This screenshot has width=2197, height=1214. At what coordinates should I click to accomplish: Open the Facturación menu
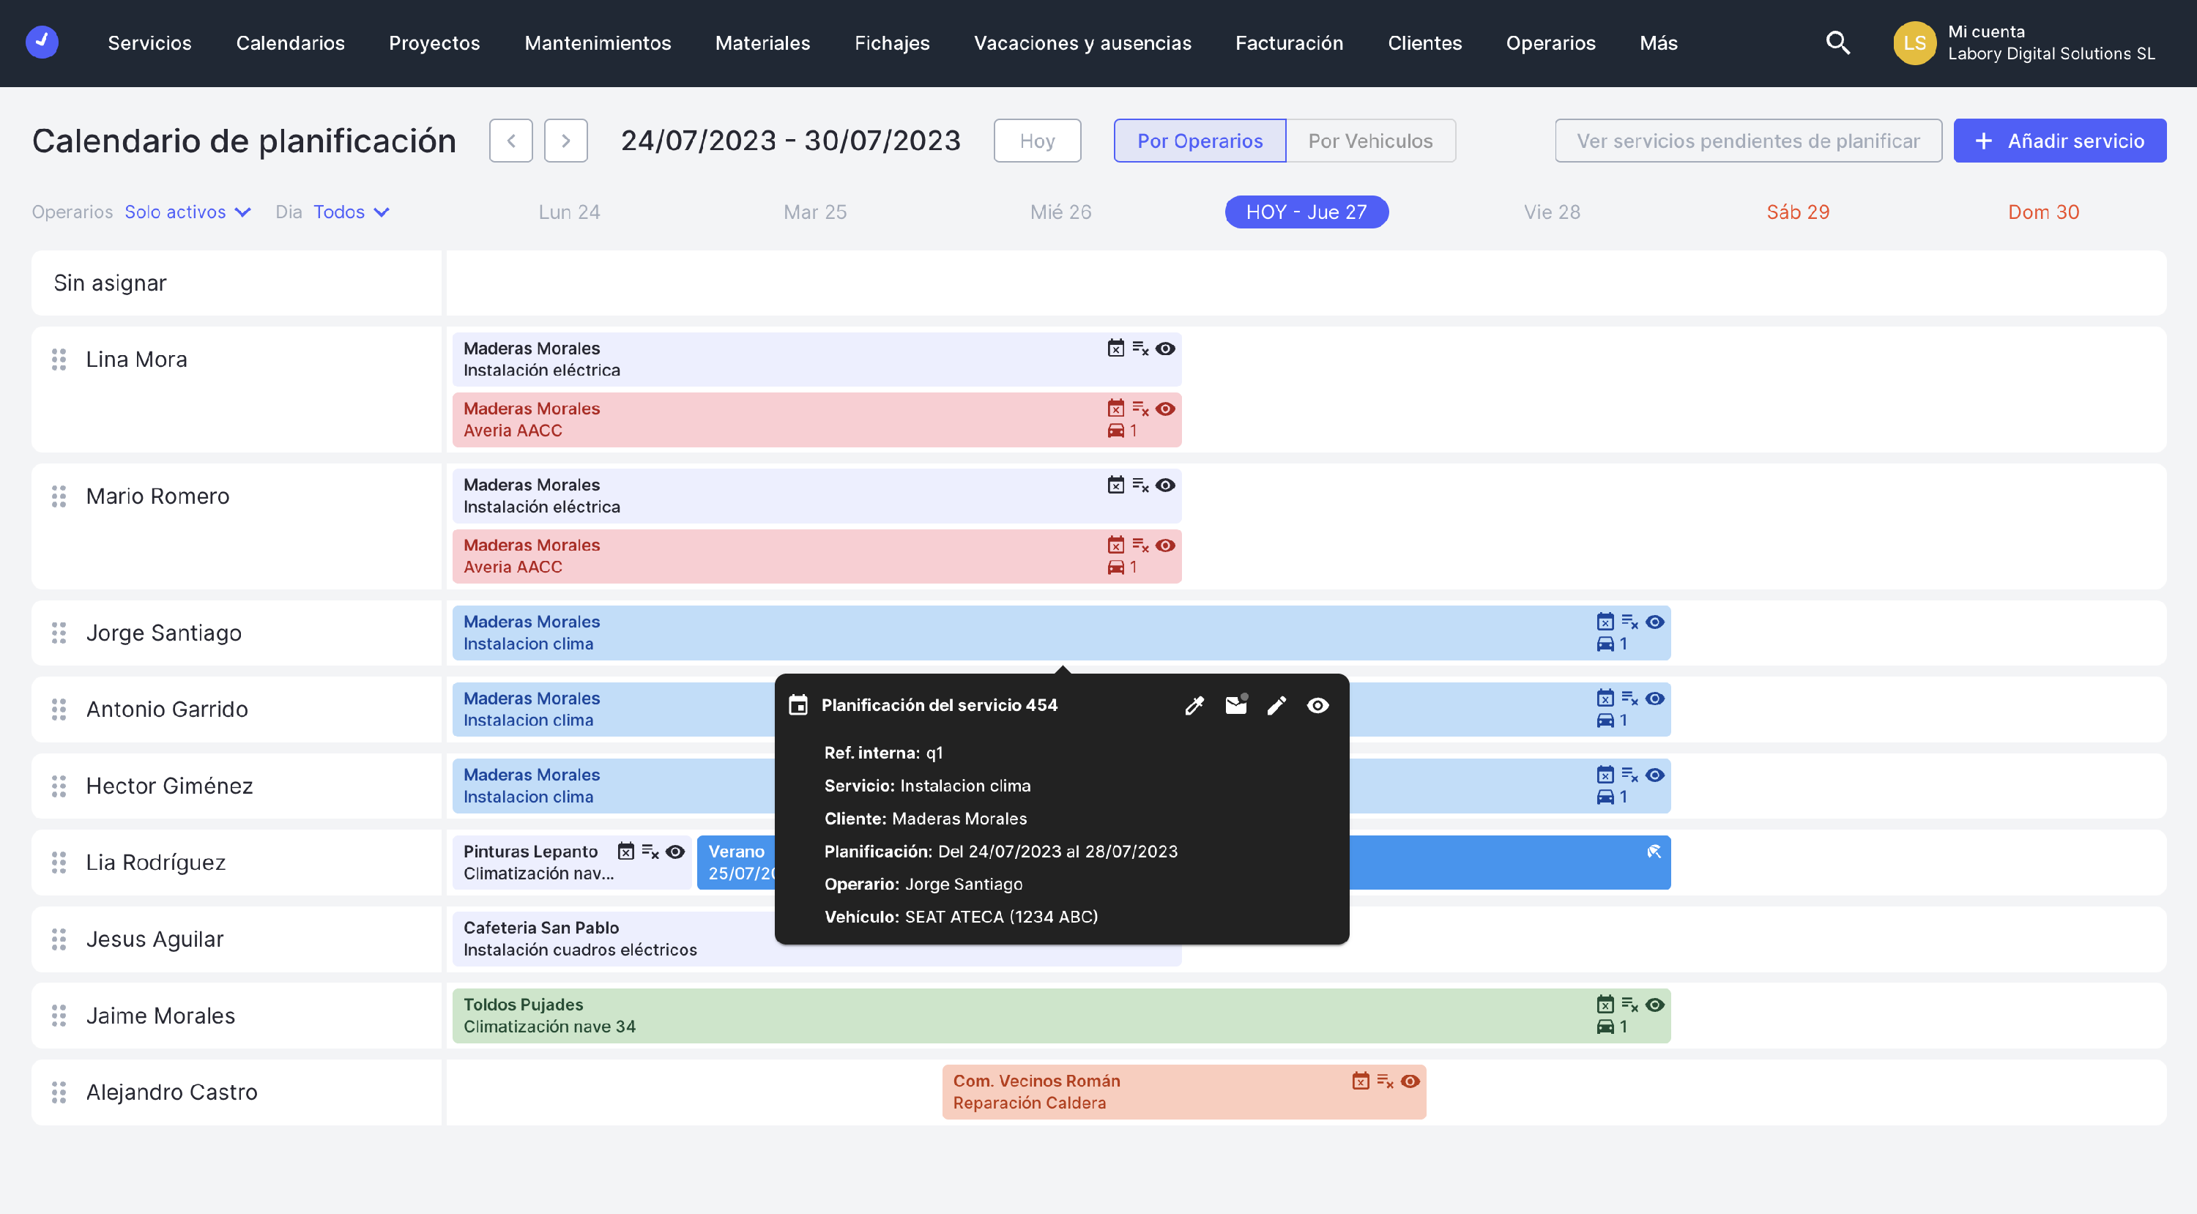[1289, 42]
